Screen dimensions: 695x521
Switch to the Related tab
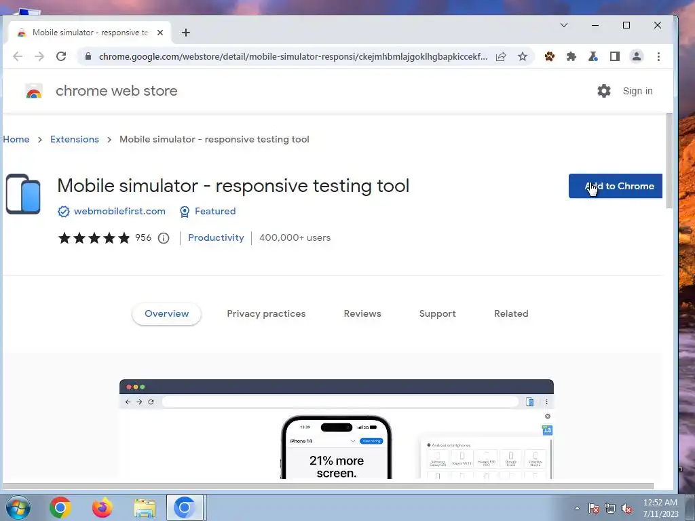pos(511,313)
